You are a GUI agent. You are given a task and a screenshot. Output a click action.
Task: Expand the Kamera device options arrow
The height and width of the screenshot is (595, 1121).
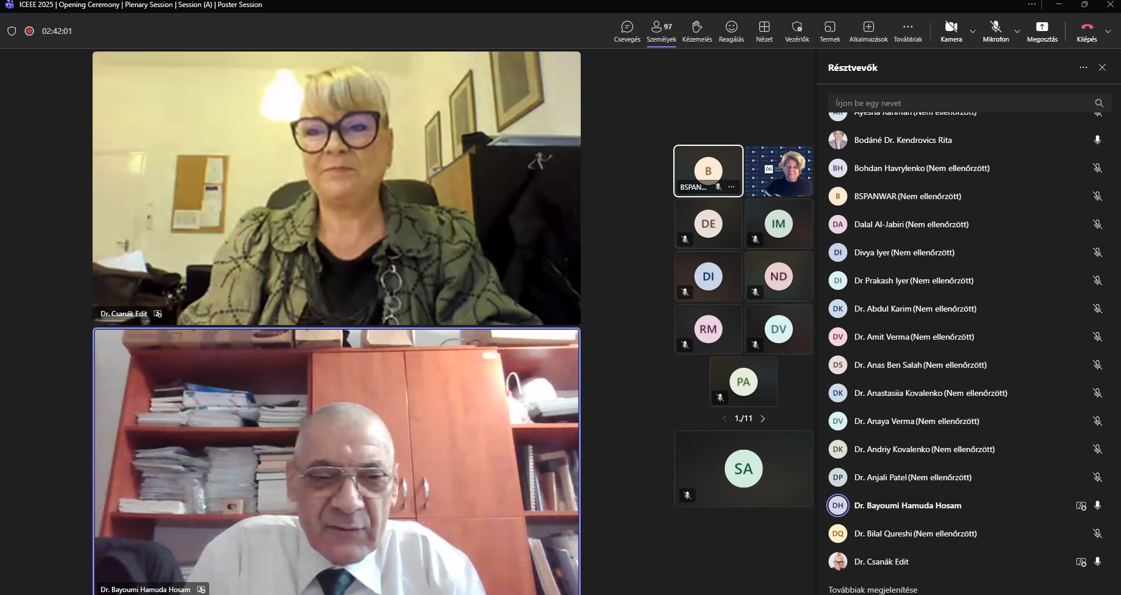pos(973,31)
